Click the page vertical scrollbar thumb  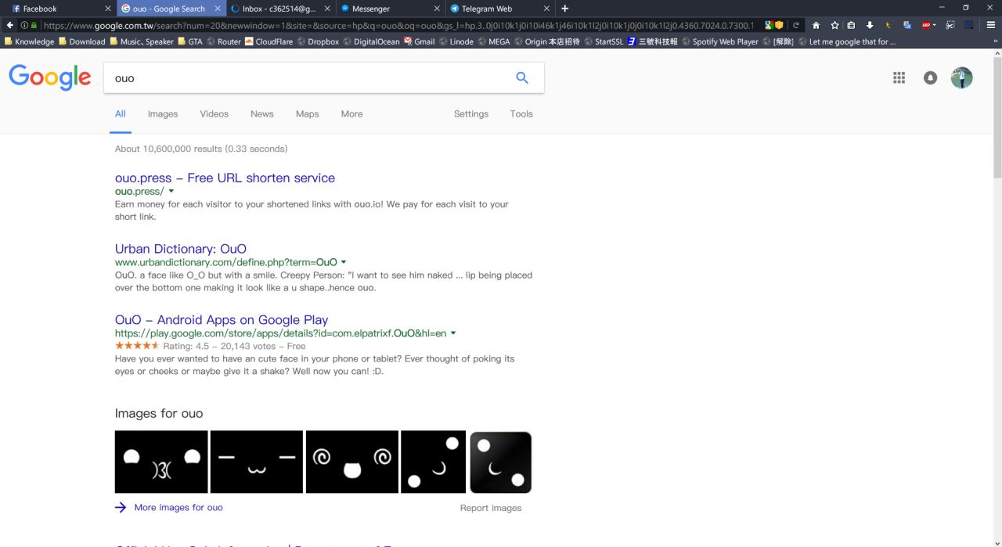tap(997, 117)
